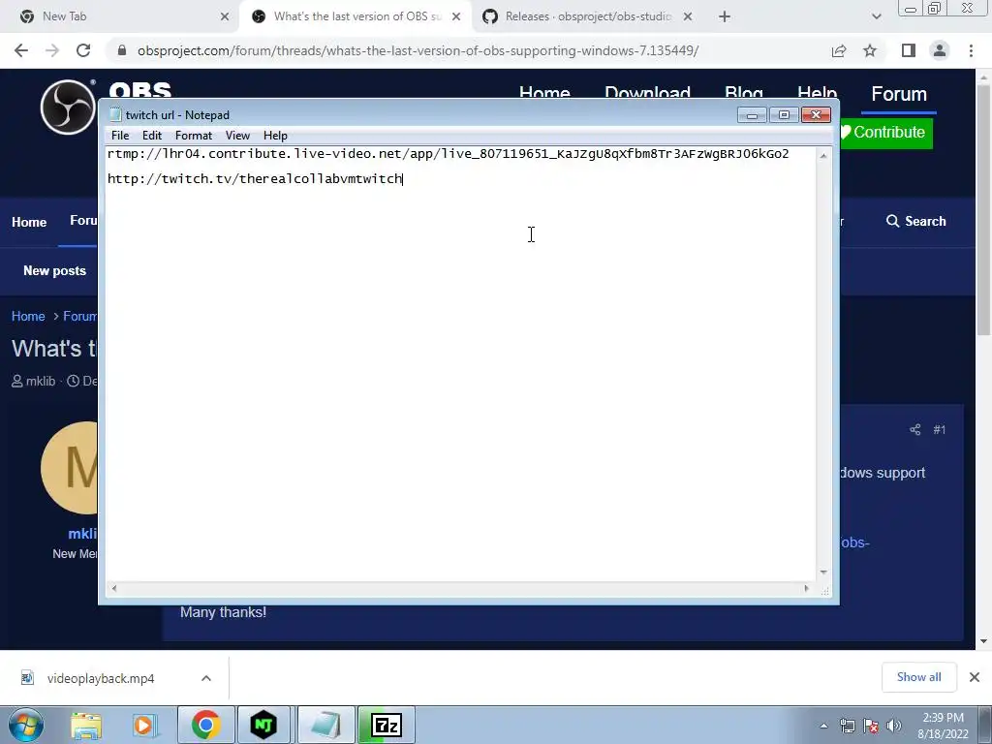Select the OBS forum thread tab

pos(355,16)
